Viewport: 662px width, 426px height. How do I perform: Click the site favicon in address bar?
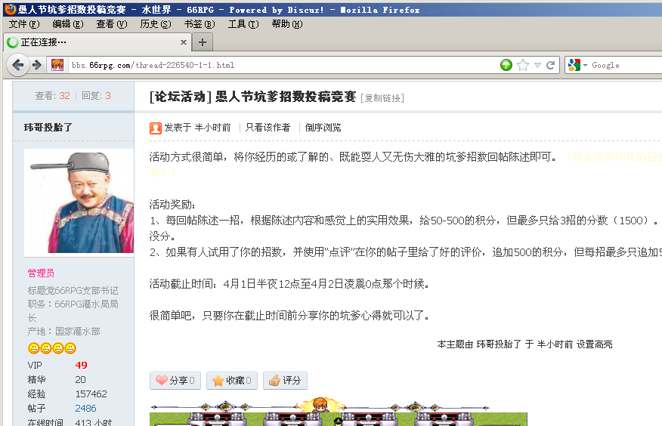[x=57, y=65]
